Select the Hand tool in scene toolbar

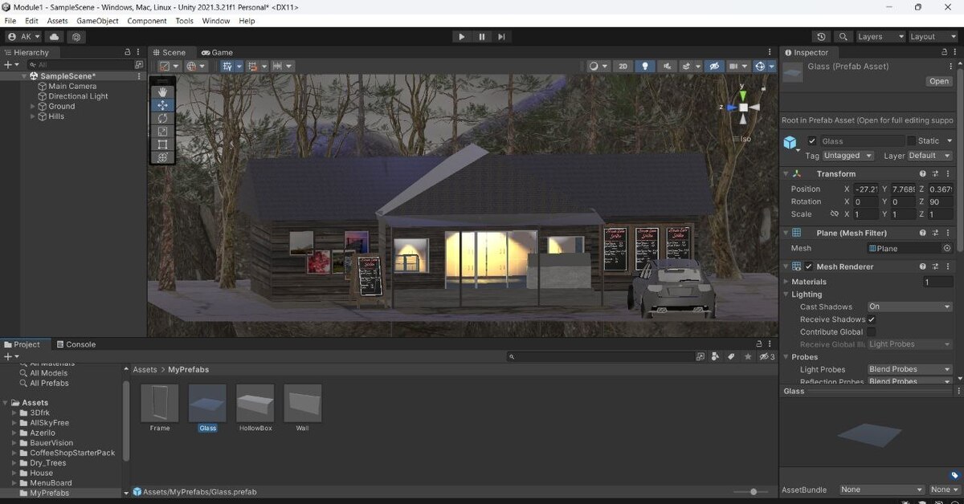tap(162, 92)
